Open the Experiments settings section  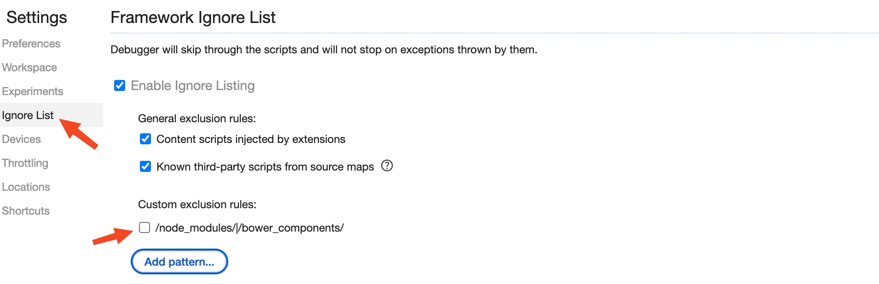33,91
